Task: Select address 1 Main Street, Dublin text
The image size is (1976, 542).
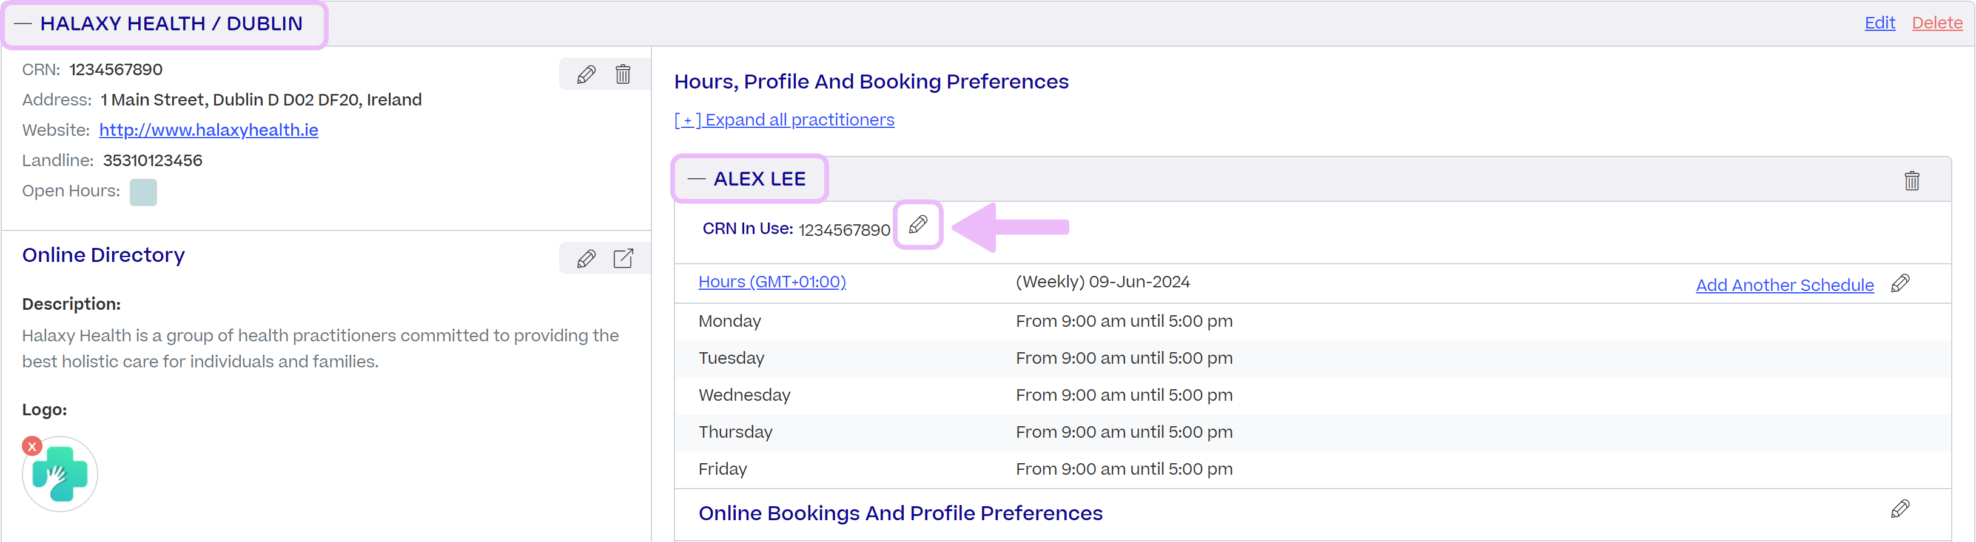Action: pos(261,99)
